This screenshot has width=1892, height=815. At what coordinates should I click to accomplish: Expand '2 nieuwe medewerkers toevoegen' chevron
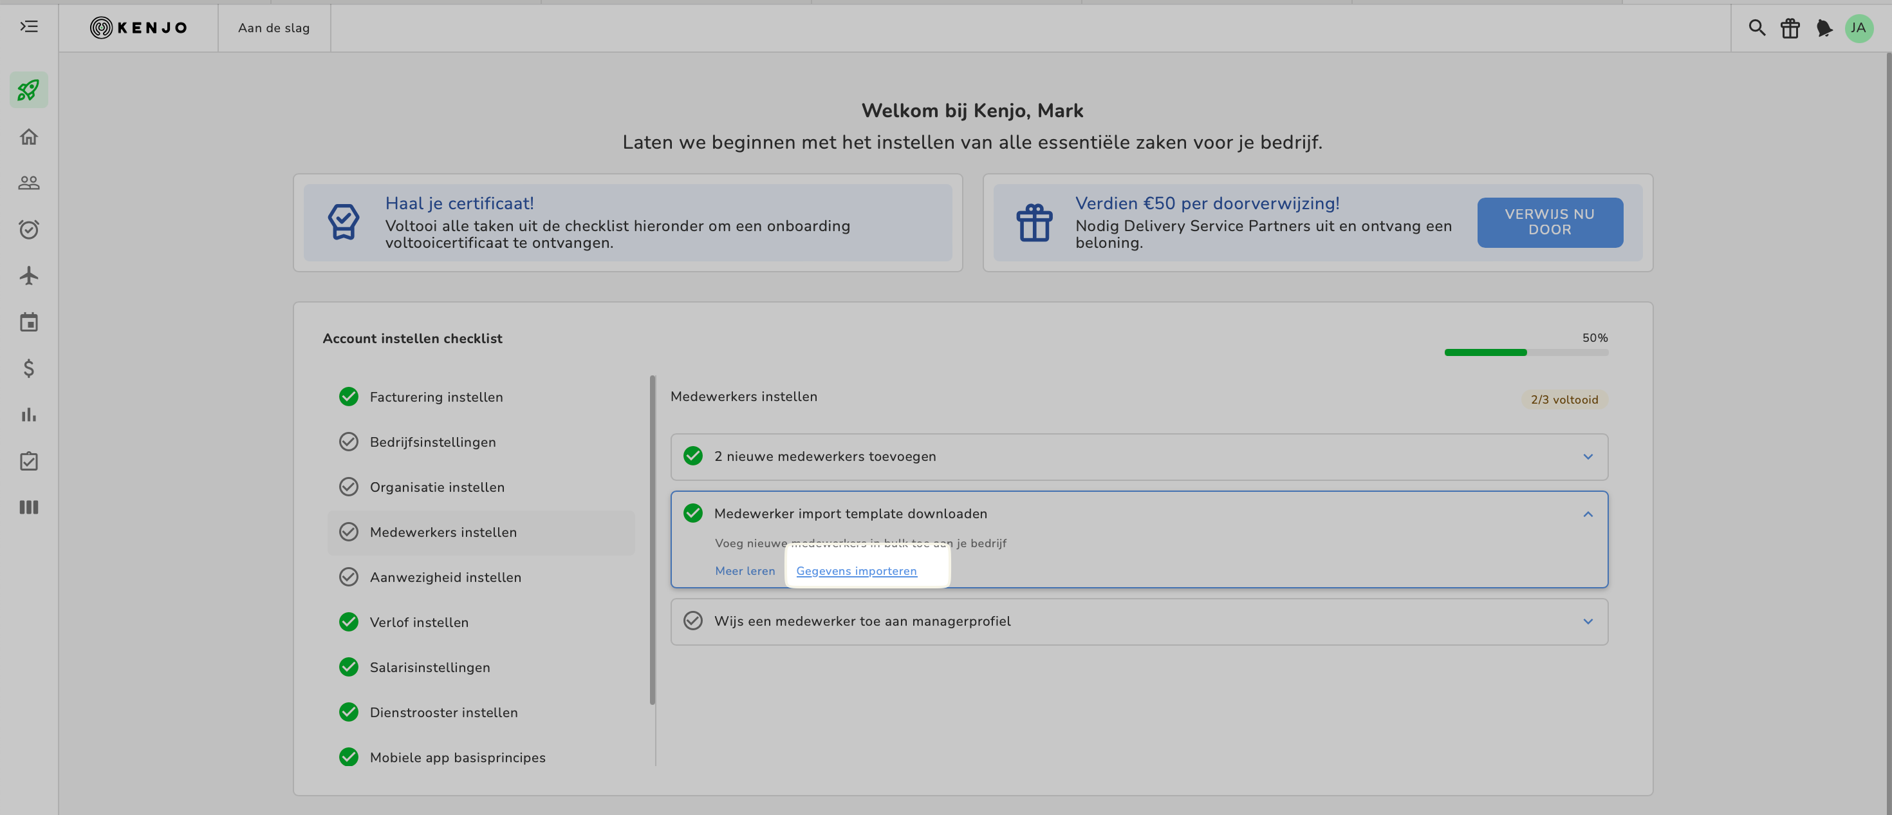coord(1587,456)
